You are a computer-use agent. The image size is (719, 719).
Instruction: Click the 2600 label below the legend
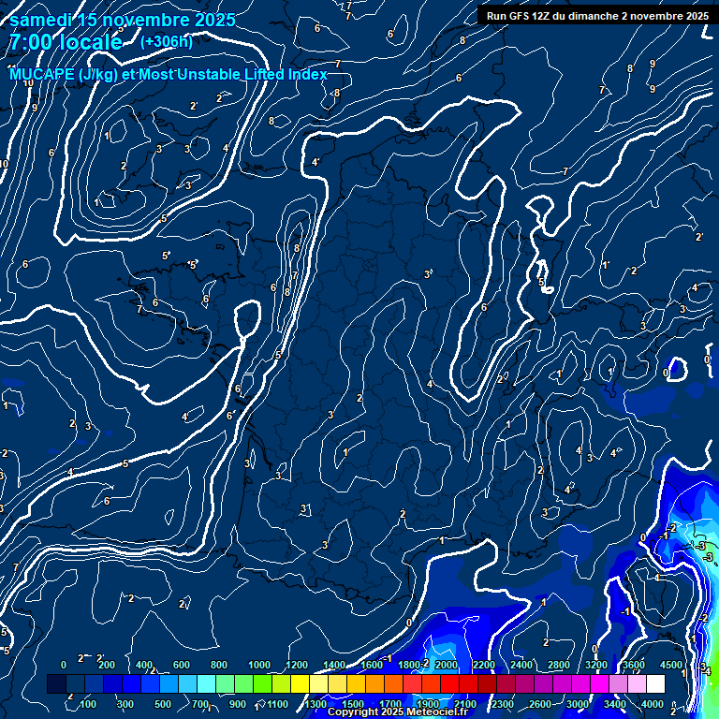[x=539, y=704]
